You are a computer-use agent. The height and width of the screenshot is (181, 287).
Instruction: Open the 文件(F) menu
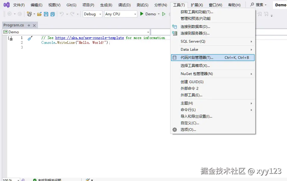tap(19, 5)
